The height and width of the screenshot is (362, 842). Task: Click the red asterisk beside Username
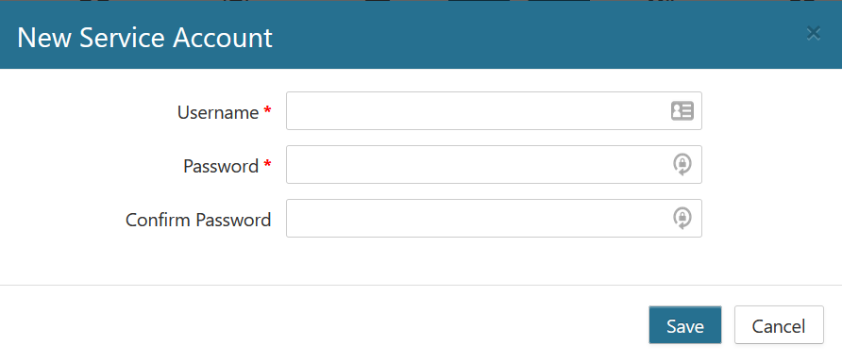coord(267,110)
